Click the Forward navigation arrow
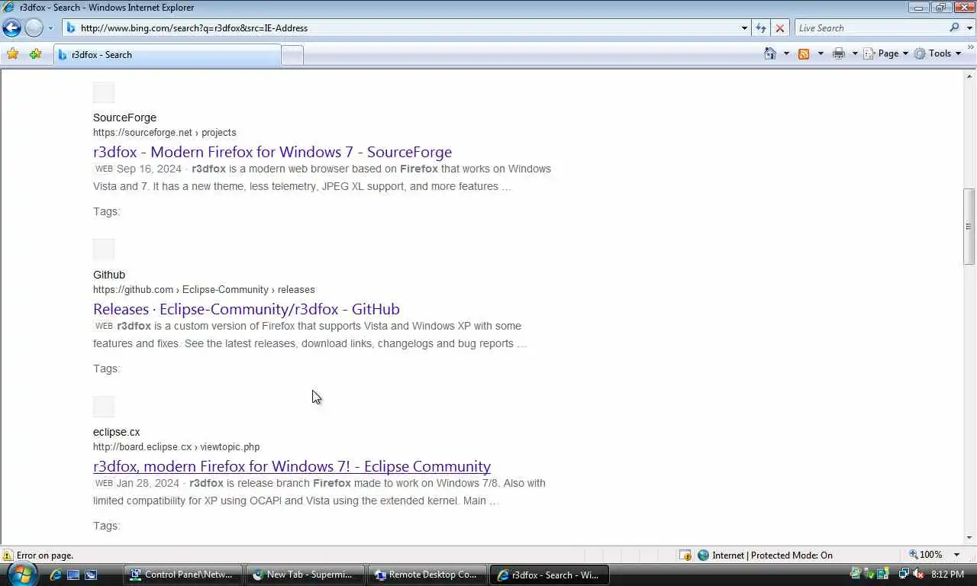 pyautogui.click(x=34, y=28)
